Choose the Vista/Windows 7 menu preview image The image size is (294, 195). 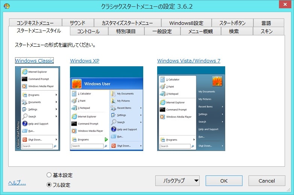191,108
